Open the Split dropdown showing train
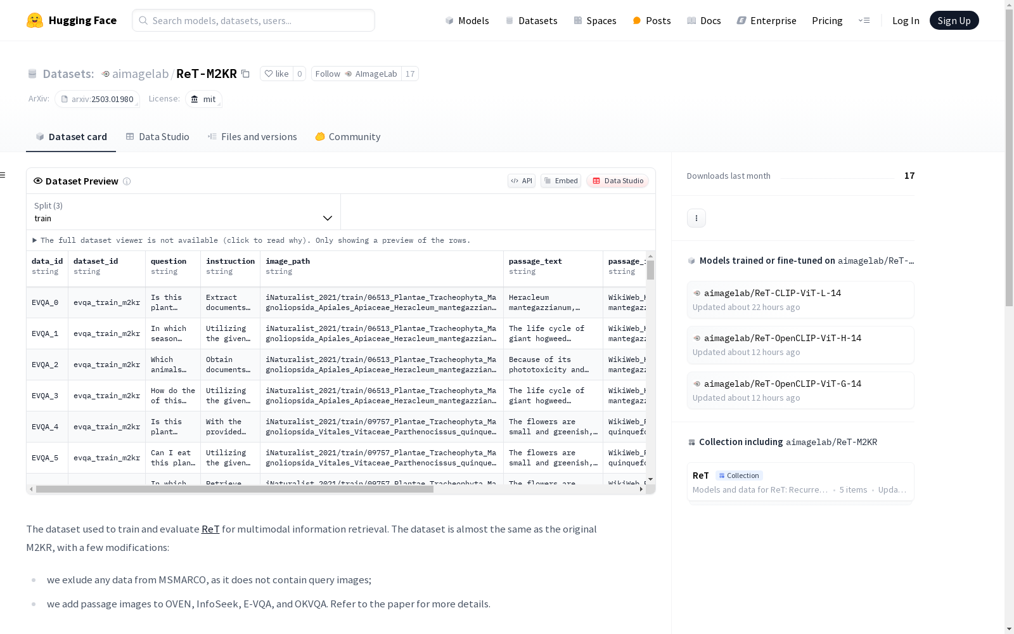This screenshot has width=1014, height=634. click(184, 212)
